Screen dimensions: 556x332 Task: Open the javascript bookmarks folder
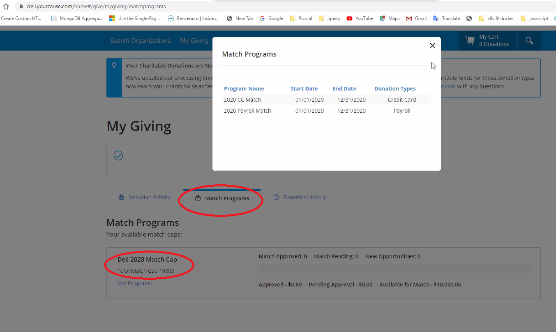(x=534, y=18)
